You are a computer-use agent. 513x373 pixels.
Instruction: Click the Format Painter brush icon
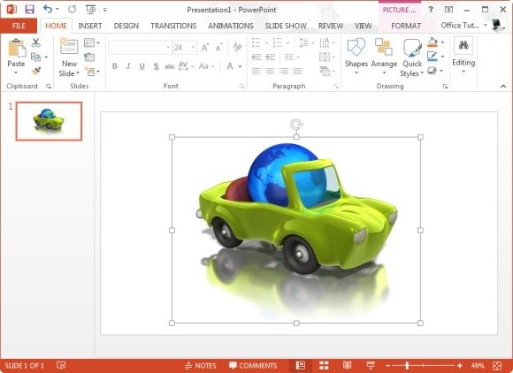36,71
